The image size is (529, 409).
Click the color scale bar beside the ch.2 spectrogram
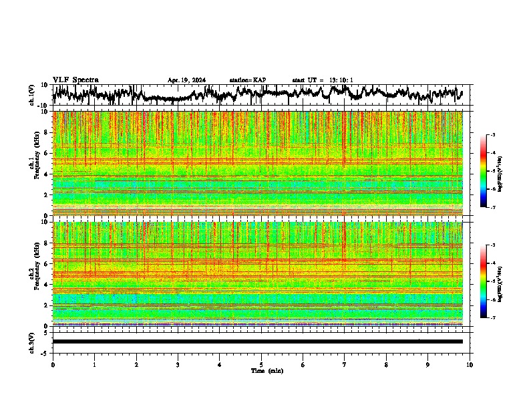coord(483,281)
